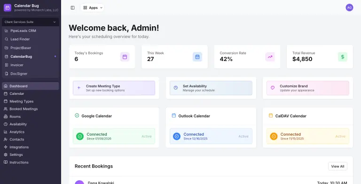Open the Calendar page in sidebar
361x184 pixels.
tap(31, 93)
